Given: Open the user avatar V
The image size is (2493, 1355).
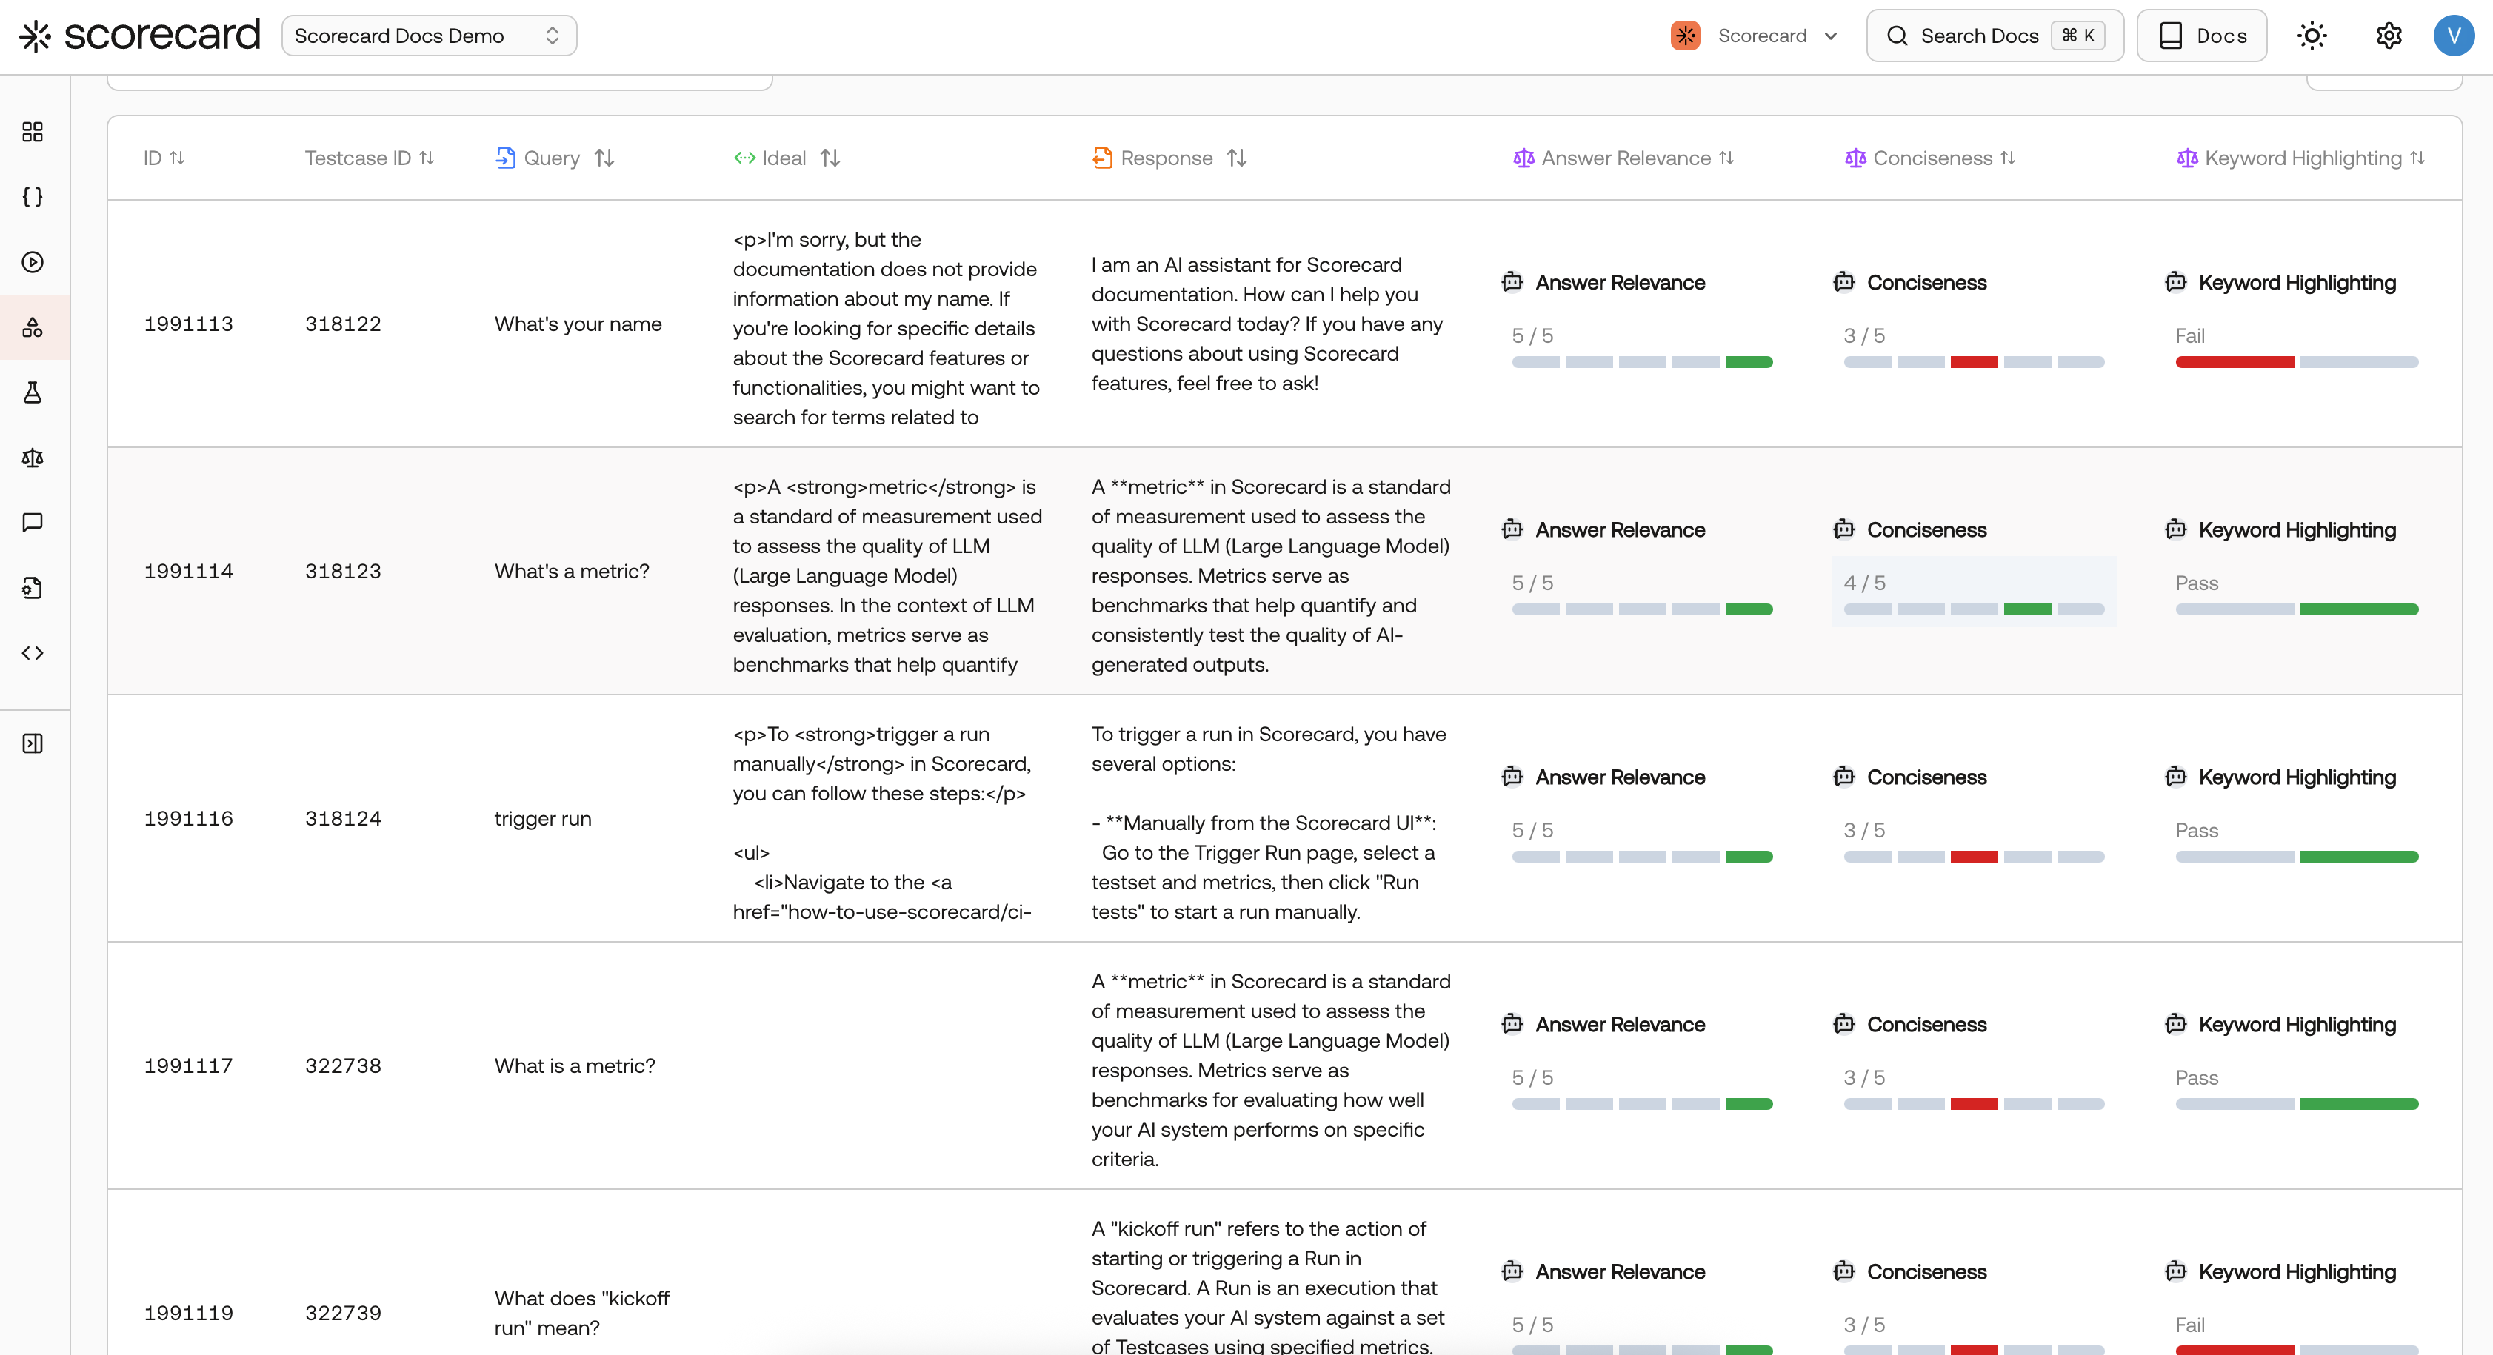Looking at the screenshot, I should tap(2453, 36).
